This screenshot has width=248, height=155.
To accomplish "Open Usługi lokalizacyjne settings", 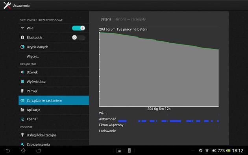I will 54,135.
